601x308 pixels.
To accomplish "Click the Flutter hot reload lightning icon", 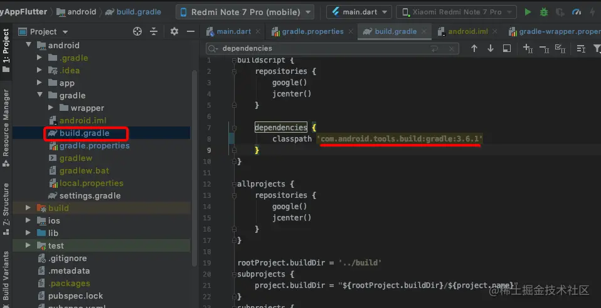I will click(x=593, y=12).
